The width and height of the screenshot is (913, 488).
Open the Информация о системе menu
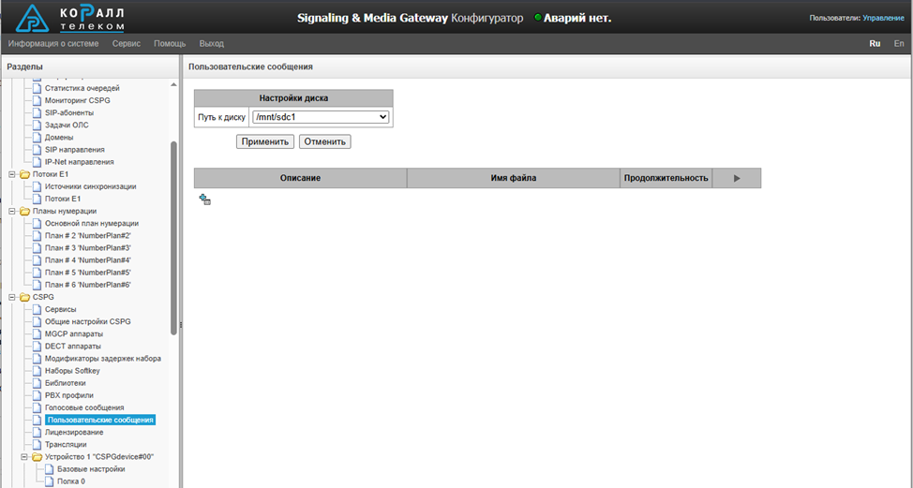[x=53, y=44]
